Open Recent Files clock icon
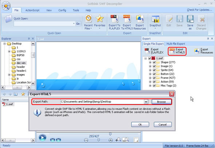The height and width of the screenshot is (148, 215). point(89,19)
